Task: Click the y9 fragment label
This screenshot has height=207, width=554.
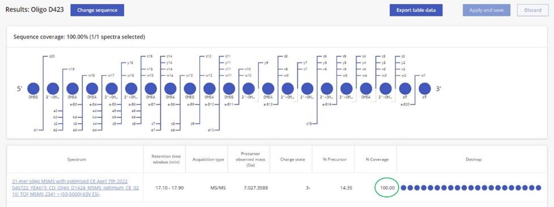Action: [266, 62]
